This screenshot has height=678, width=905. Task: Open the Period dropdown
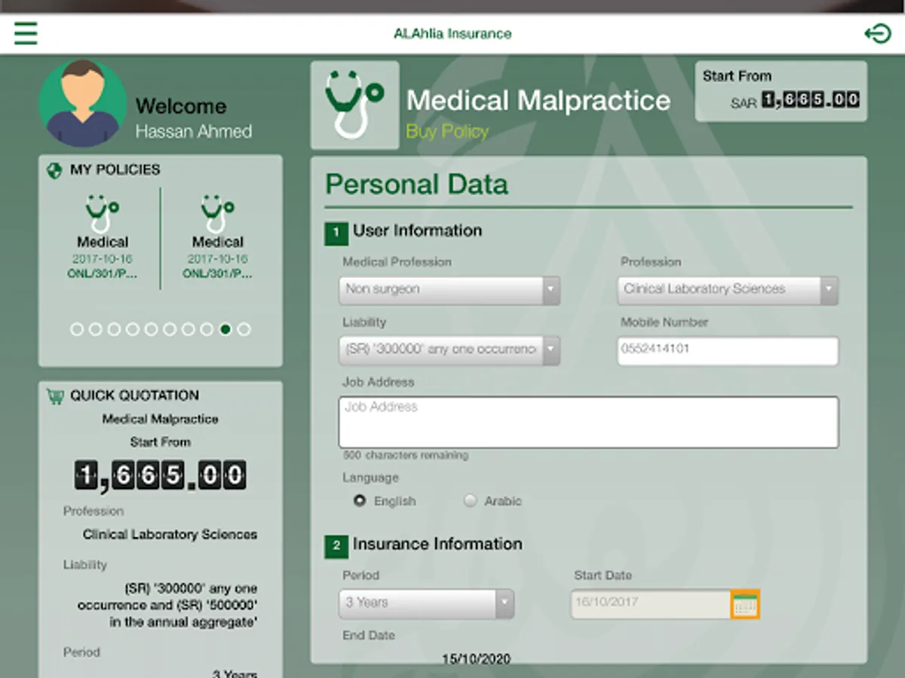(x=427, y=603)
